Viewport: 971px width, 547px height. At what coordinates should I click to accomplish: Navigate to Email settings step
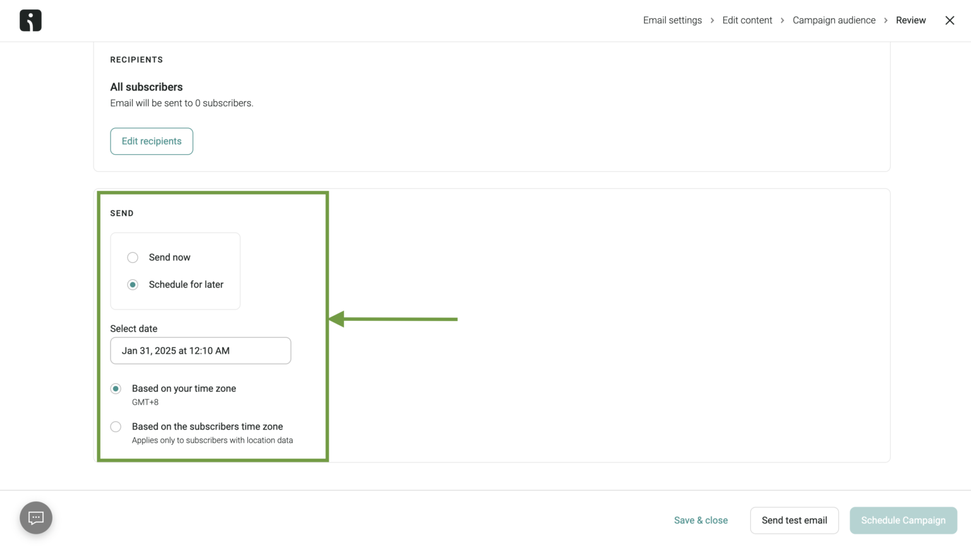(x=672, y=20)
